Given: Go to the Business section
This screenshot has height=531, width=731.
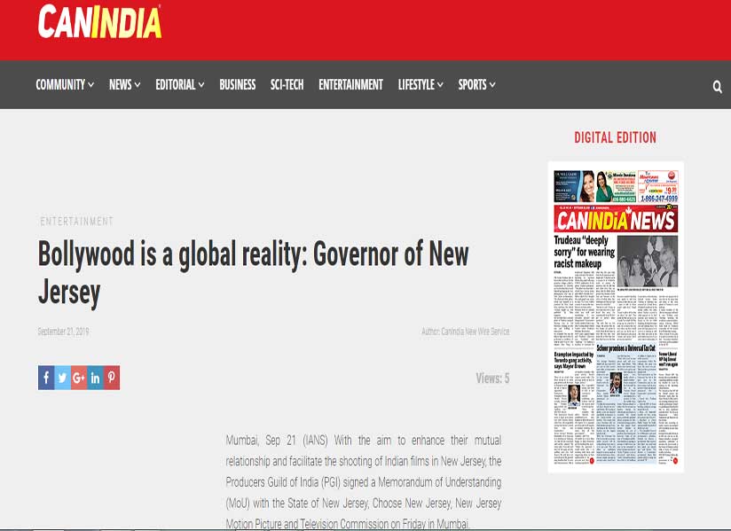Looking at the screenshot, I should 238,85.
